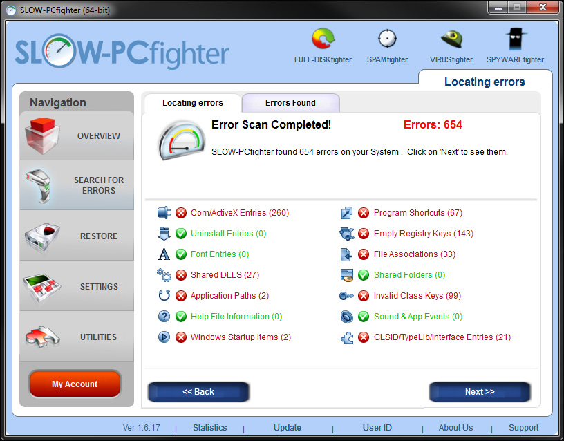Click the Sound & App Events speaker icon
The height and width of the screenshot is (441, 564).
347,317
